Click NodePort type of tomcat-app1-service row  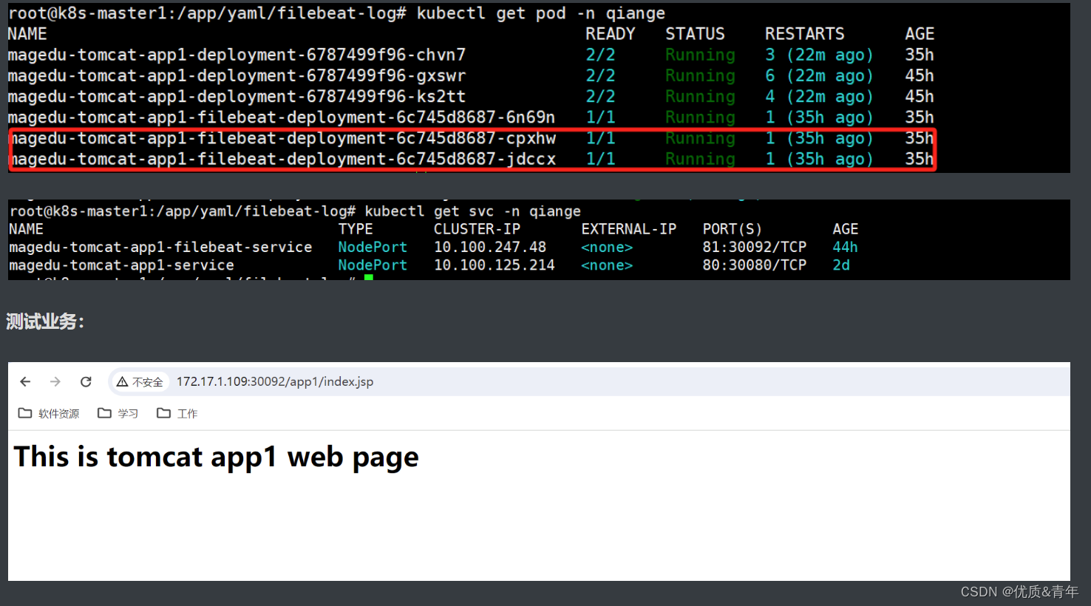pos(373,265)
